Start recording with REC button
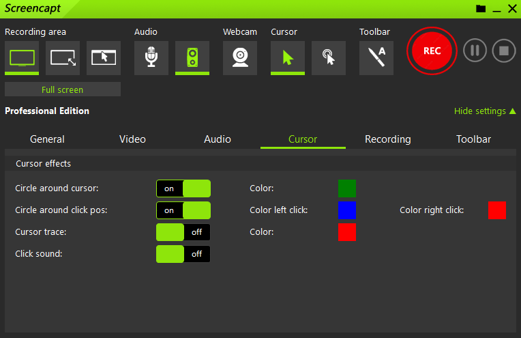The width and height of the screenshot is (521, 338). (432, 51)
